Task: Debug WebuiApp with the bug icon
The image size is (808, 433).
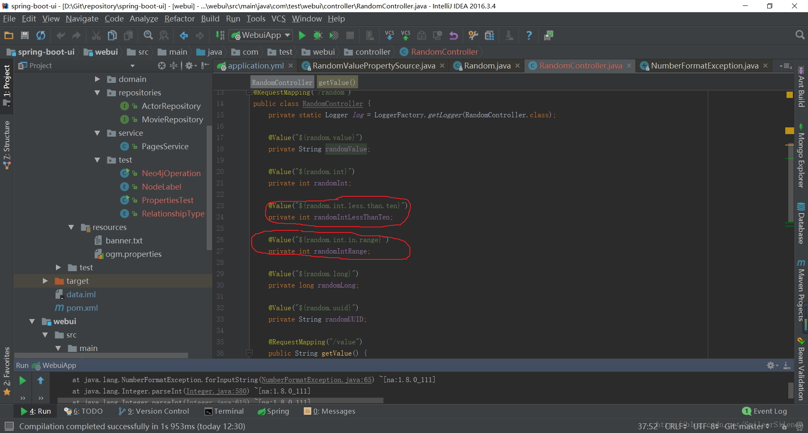Action: 318,35
